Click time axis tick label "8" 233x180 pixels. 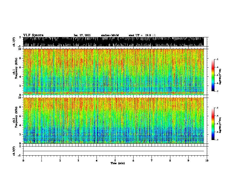(x=170, y=161)
